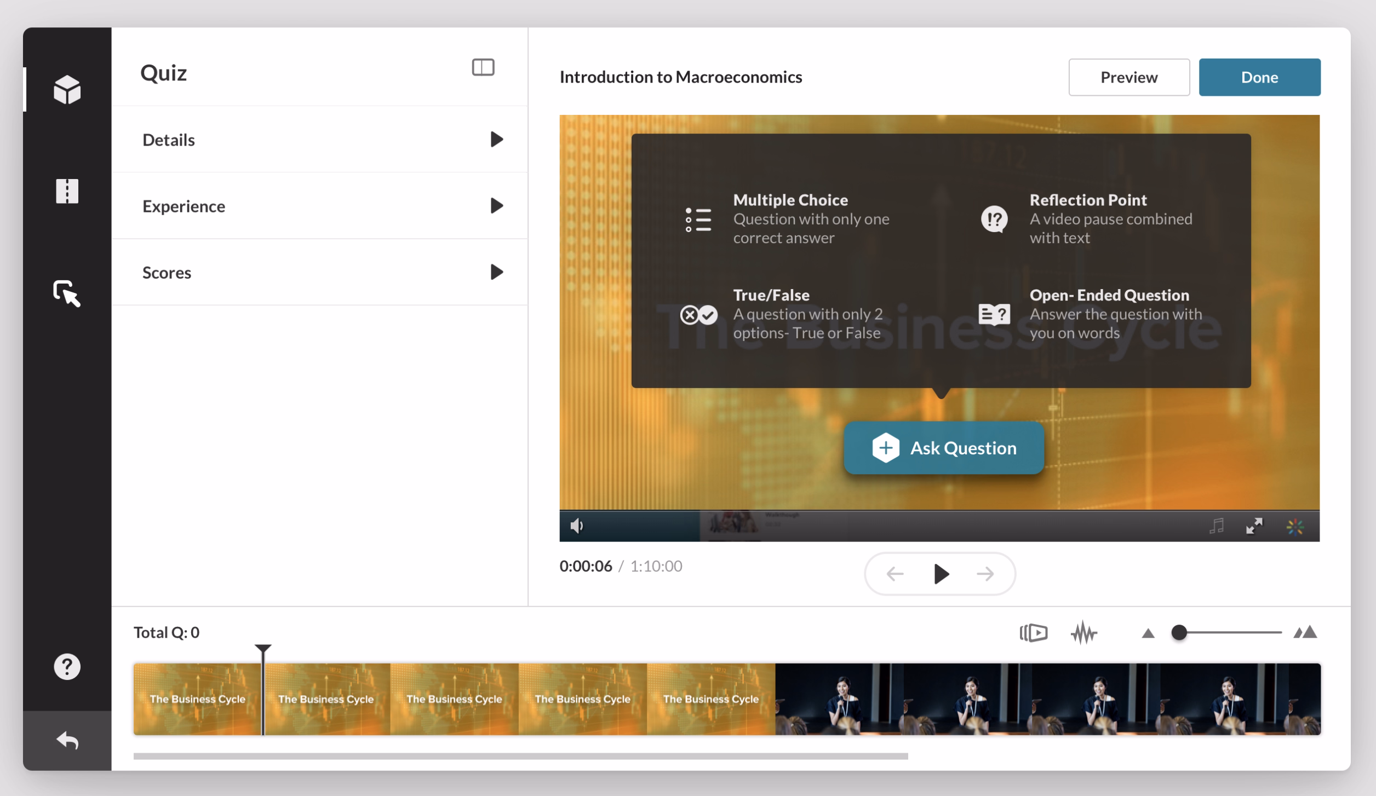The height and width of the screenshot is (796, 1376).
Task: Click the Details arrow chevron
Action: coord(496,140)
